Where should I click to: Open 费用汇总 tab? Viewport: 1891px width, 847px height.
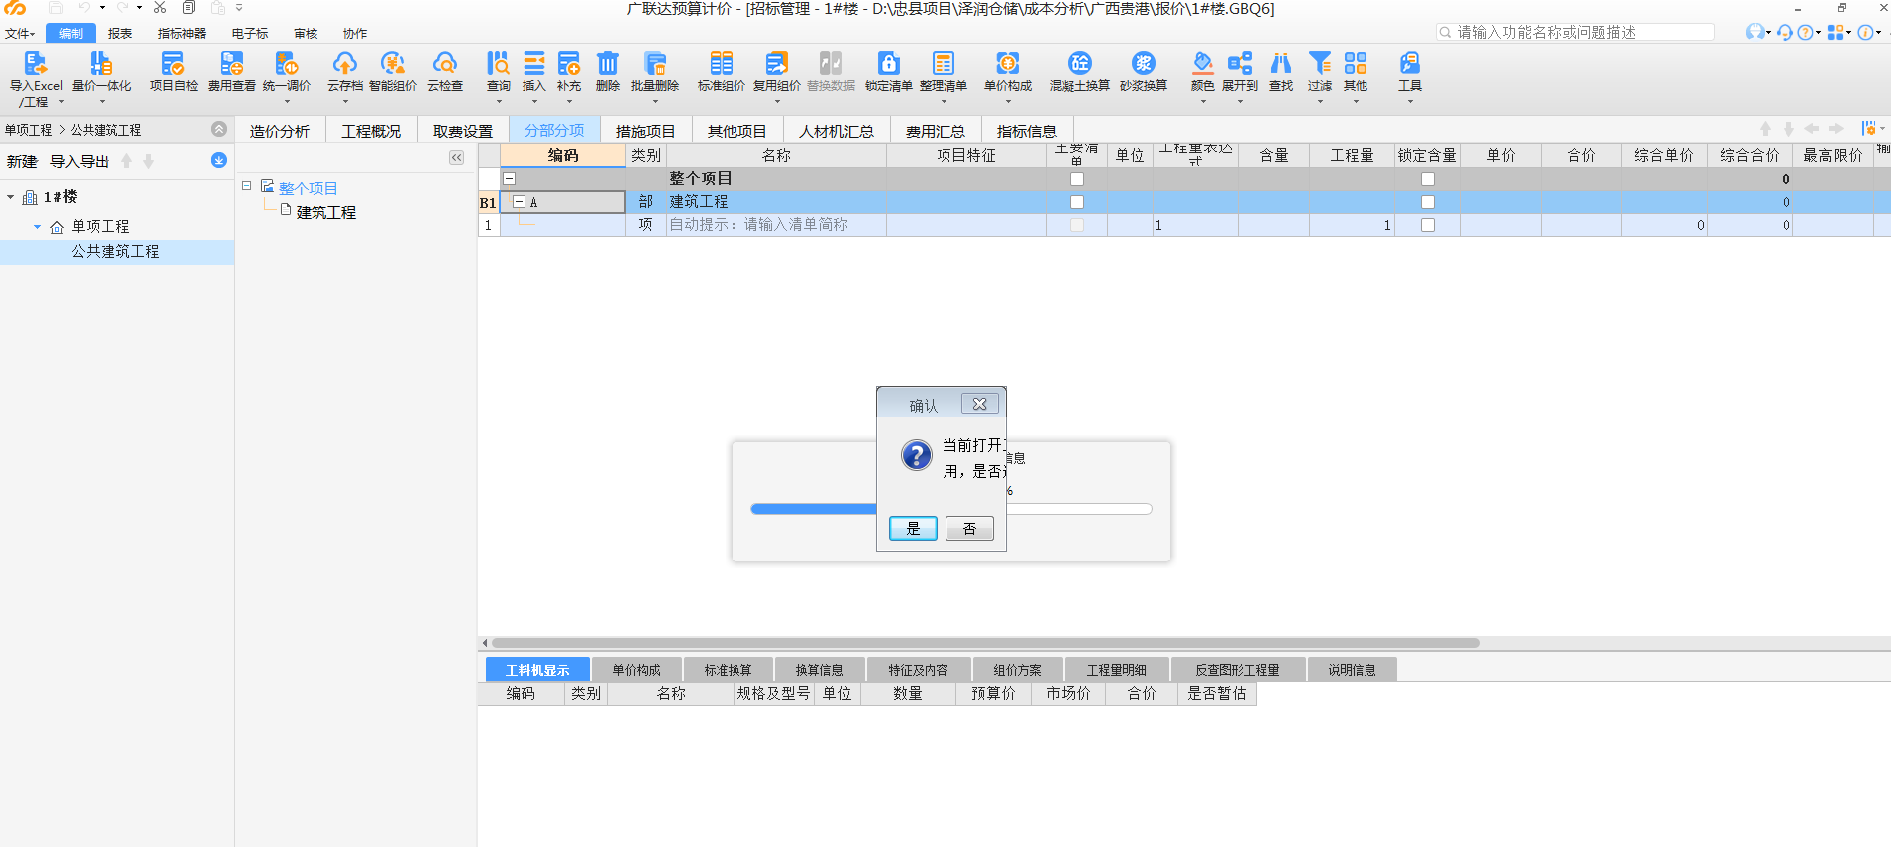936,131
